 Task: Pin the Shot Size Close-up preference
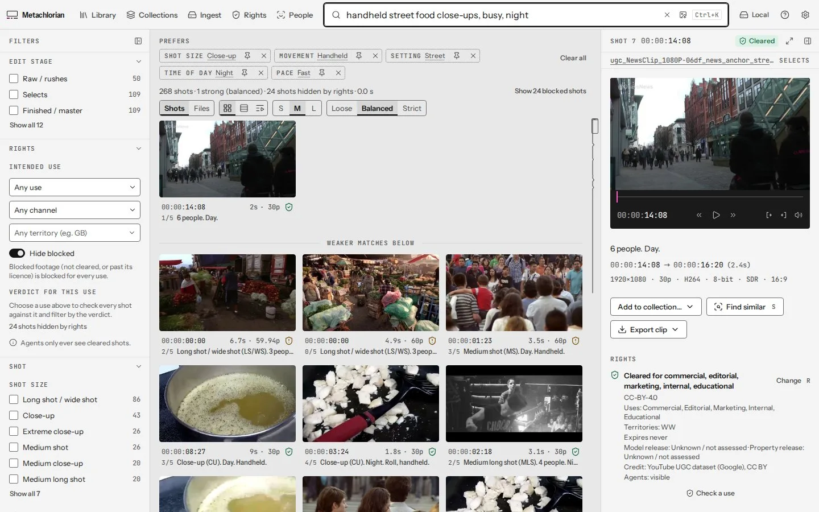pyautogui.click(x=247, y=56)
